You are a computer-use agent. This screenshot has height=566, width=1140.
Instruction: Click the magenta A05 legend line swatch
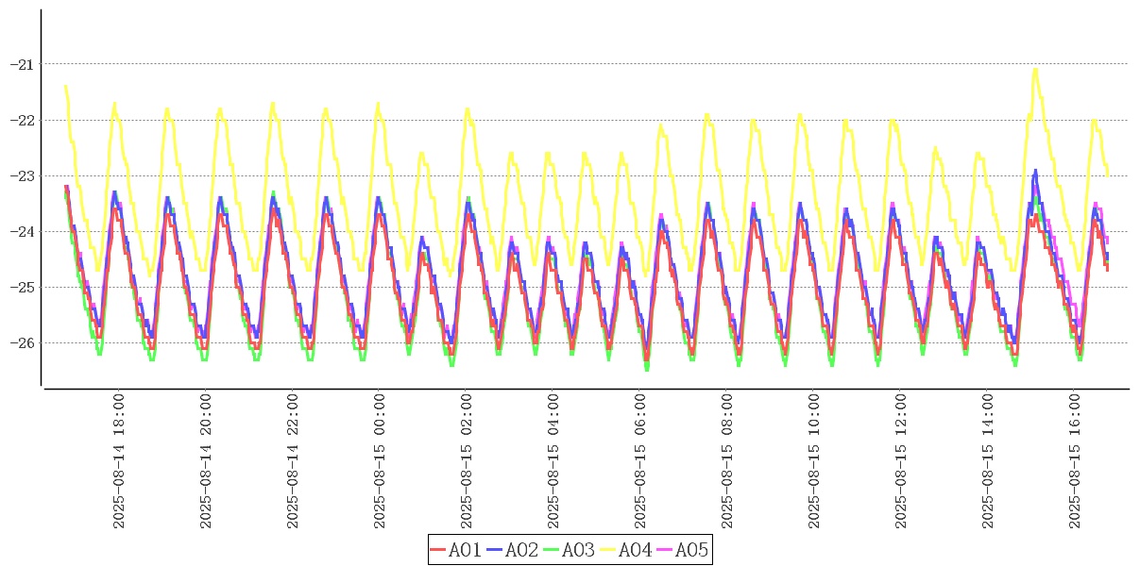(x=664, y=550)
